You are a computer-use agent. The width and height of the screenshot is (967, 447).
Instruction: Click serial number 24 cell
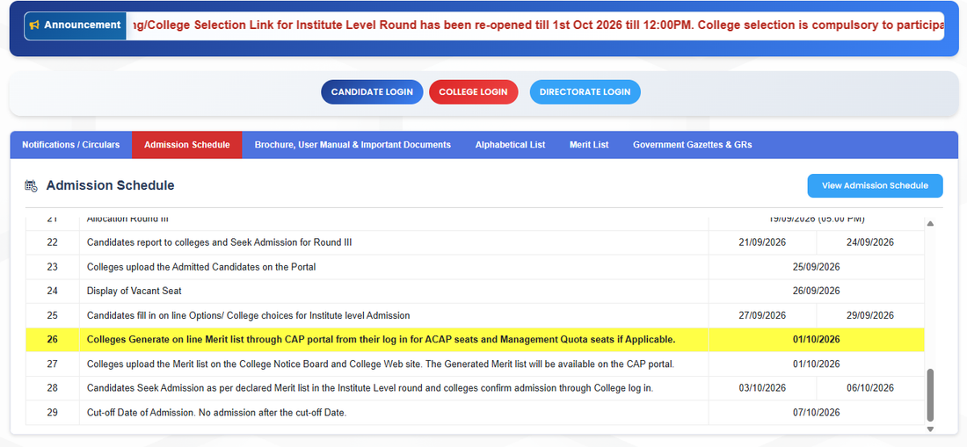click(53, 292)
